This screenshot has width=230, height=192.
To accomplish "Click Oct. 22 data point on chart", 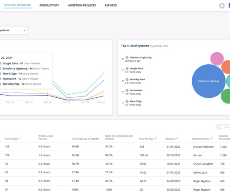I will [48, 95].
